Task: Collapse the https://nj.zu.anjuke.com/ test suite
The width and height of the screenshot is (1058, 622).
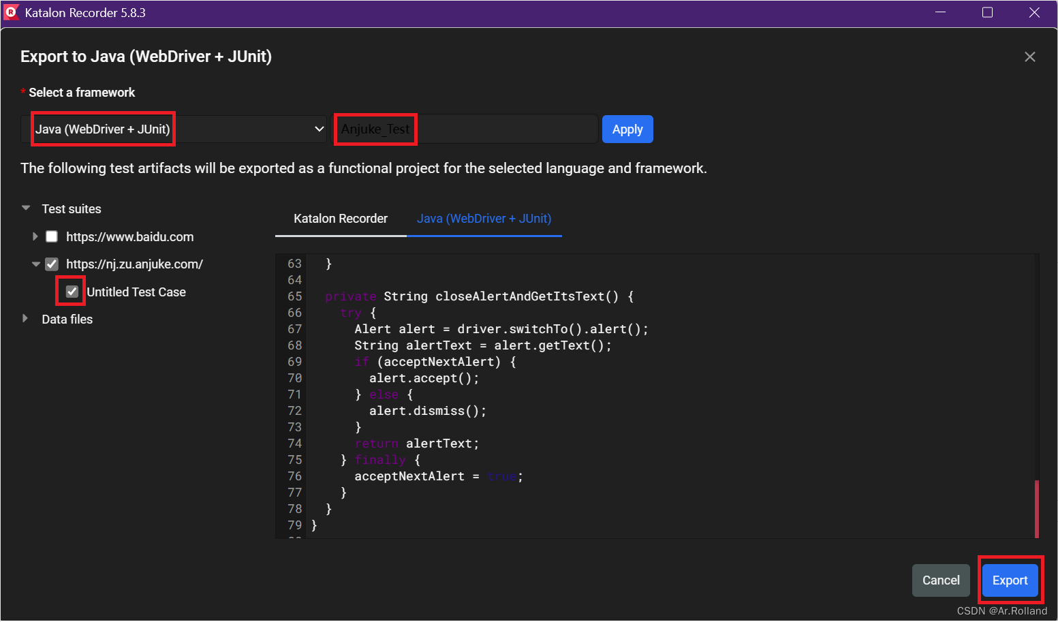Action: [35, 264]
